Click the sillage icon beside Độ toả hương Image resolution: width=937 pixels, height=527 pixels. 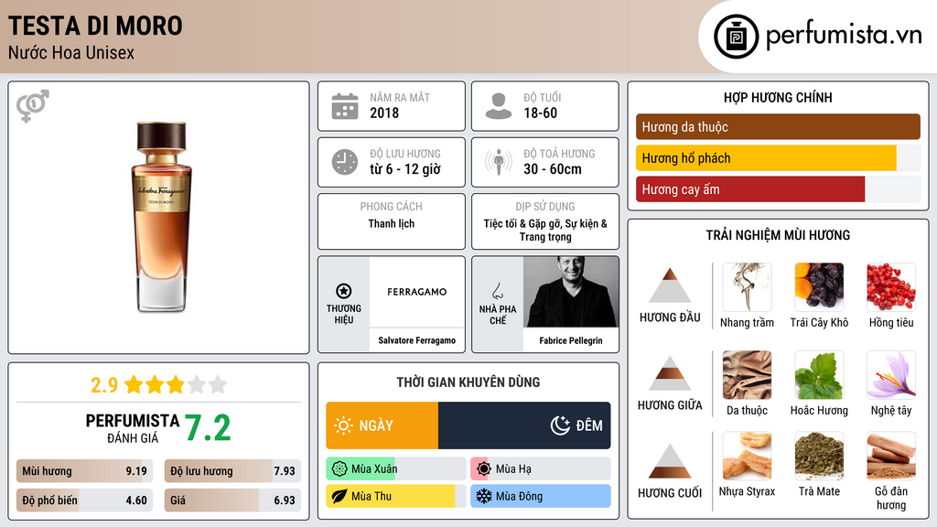pyautogui.click(x=499, y=162)
